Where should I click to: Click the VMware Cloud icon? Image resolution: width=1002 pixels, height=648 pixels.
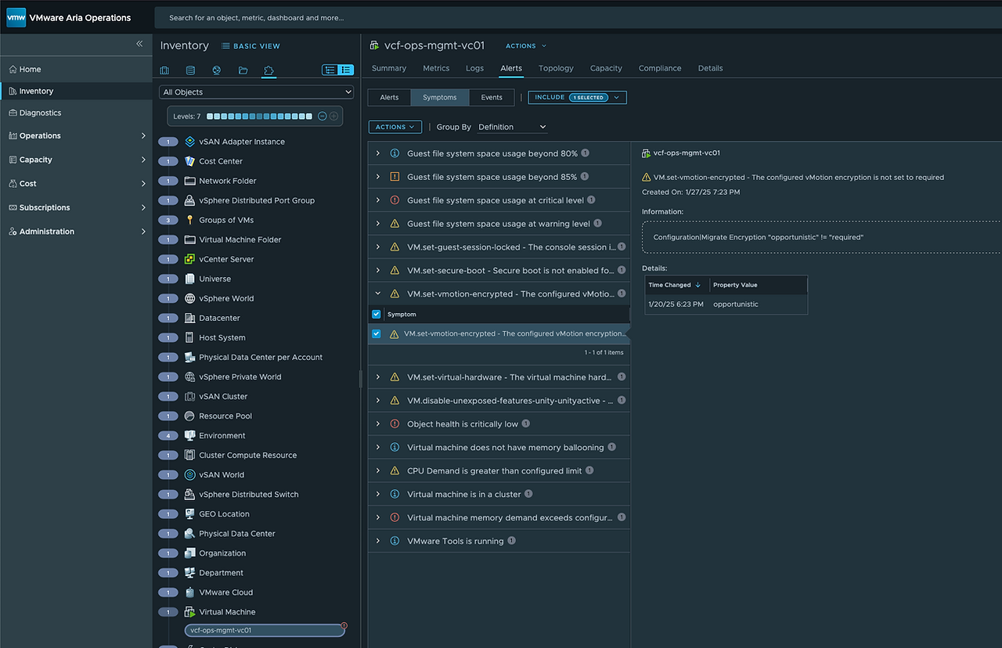(189, 592)
